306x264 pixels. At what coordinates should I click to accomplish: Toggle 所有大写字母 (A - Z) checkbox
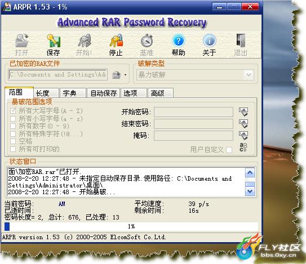point(13,111)
